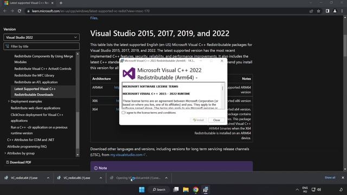This screenshot has height=195, width=347.
Task: Bookmark this page with the star icon
Action: [x=318, y=11]
